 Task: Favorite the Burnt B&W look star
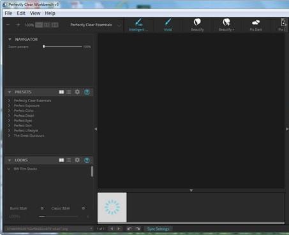[x=42, y=208]
